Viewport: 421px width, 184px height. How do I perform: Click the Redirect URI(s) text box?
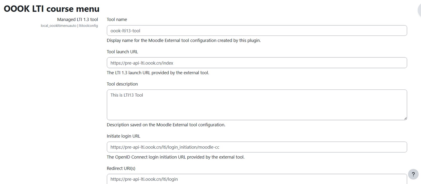point(257,179)
